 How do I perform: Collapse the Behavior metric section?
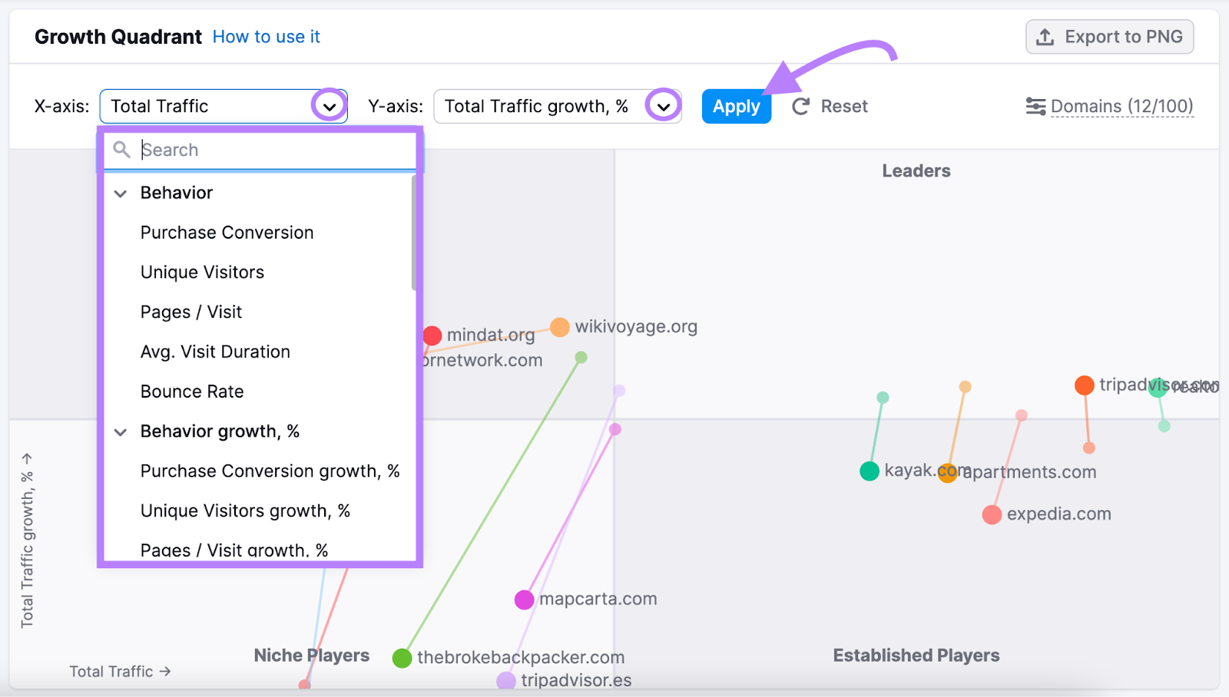[120, 193]
